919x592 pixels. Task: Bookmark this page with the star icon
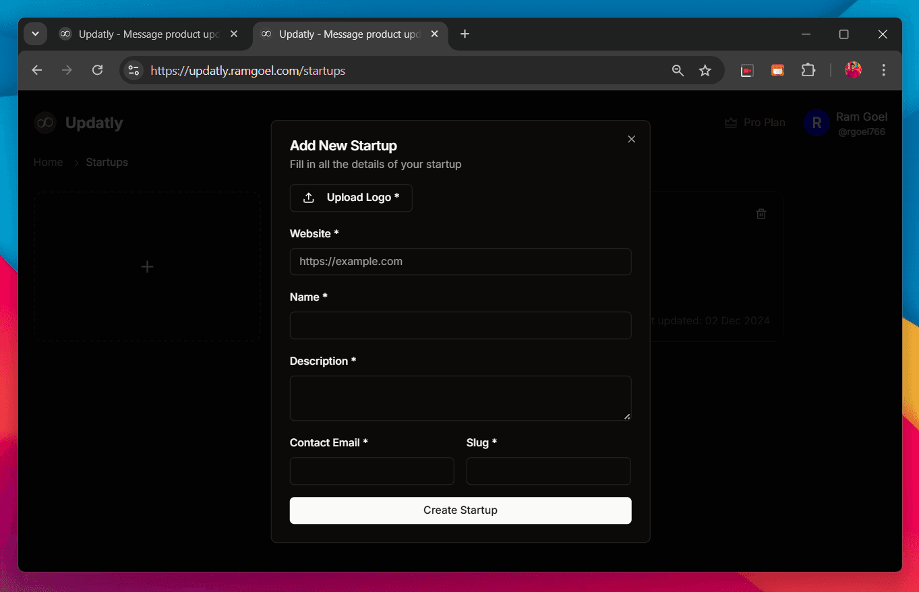[x=705, y=70]
